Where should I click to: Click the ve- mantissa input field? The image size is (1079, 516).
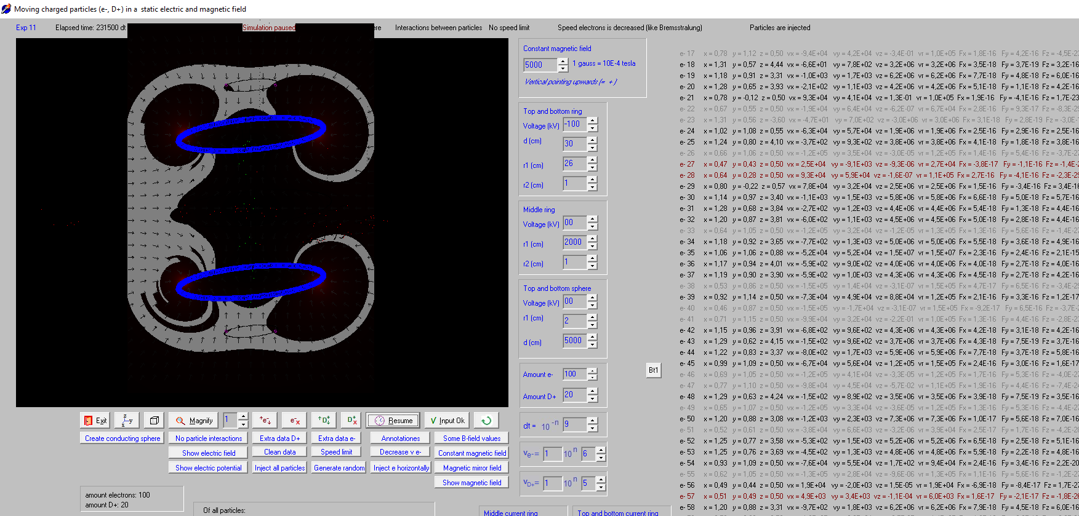(553, 454)
